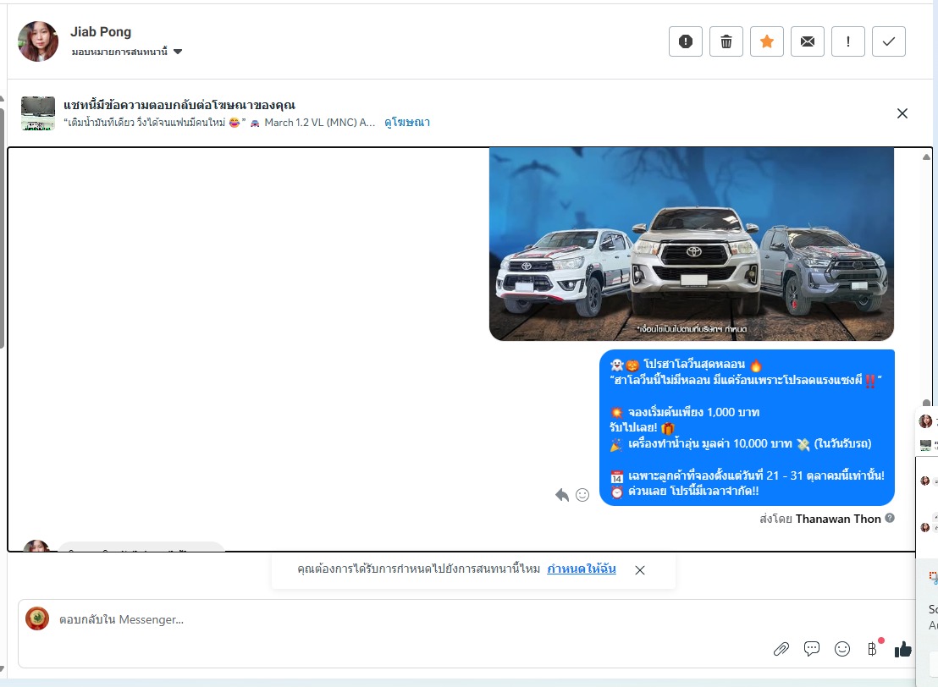
Task: Close the assignment prompt popup
Action: (640, 570)
